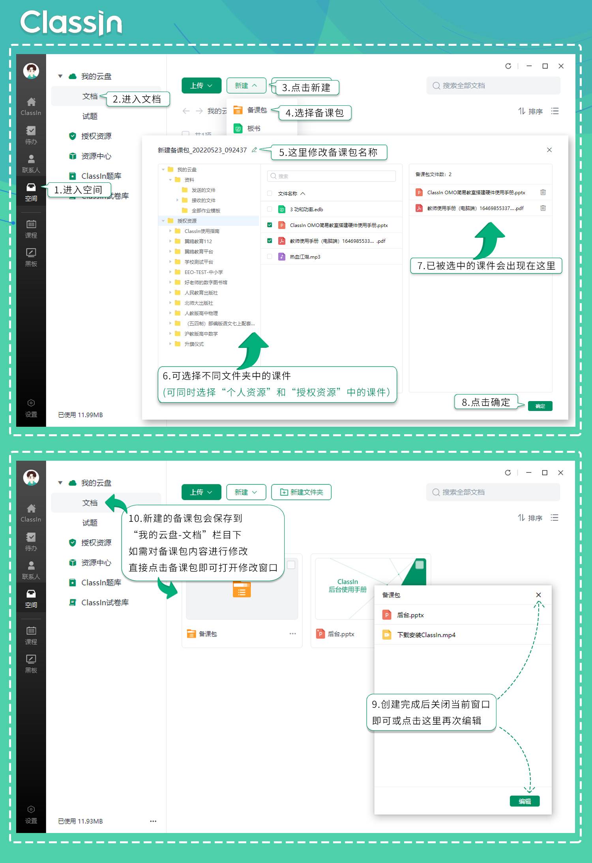592x863 pixels.
Task: Click 排序 sort button in lower window
Action: coord(530,518)
